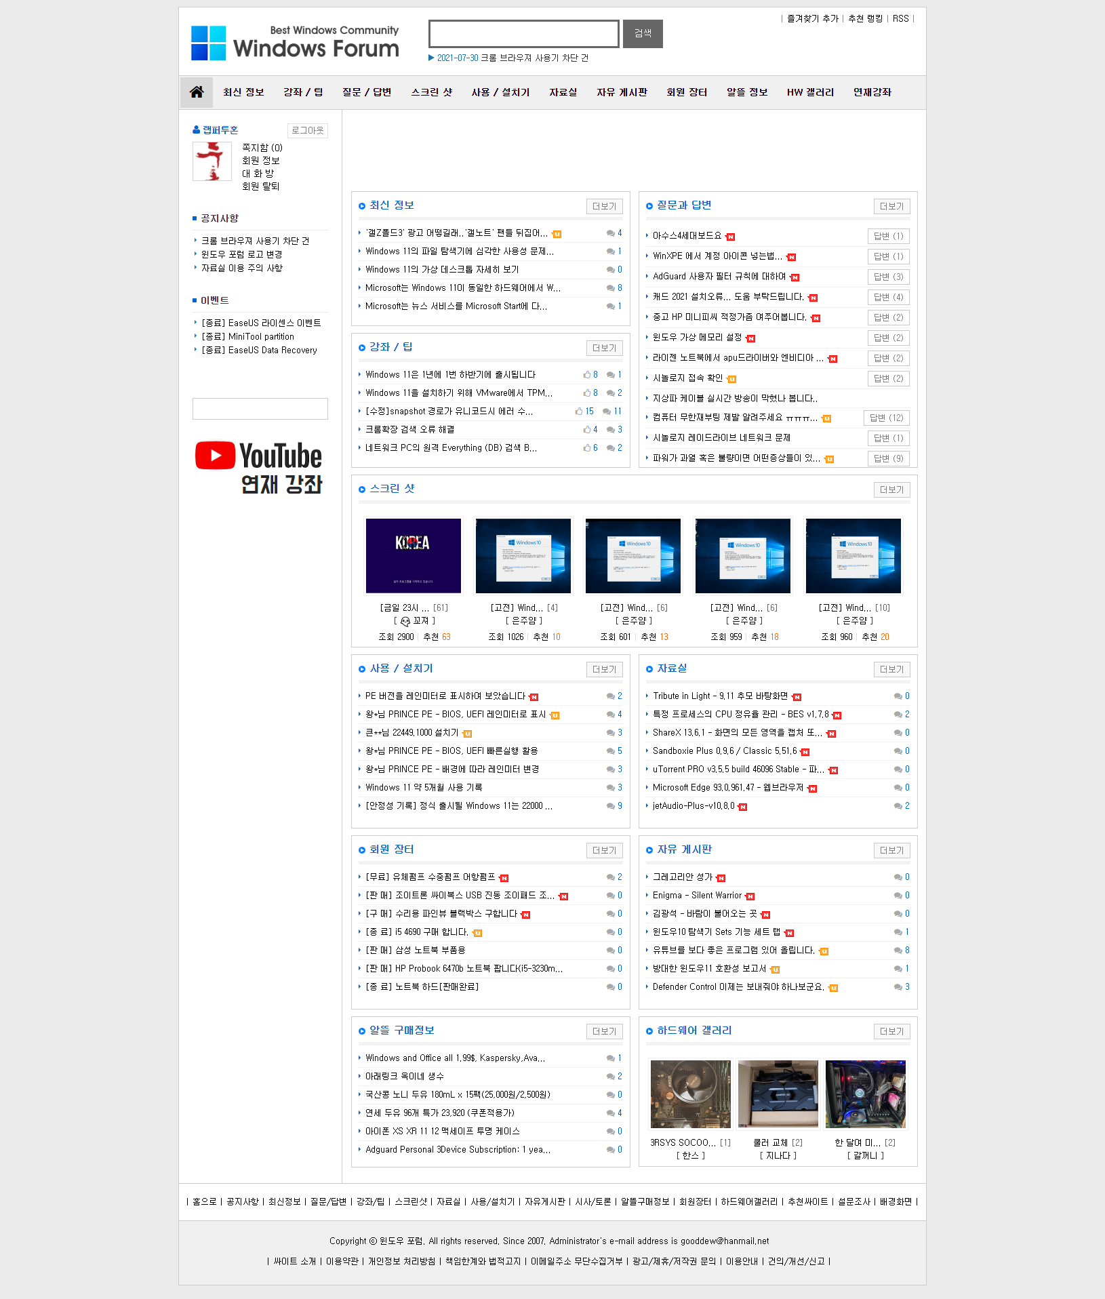
Task: Click thumbs-up icon on 크롬확장 검색 오류 해결
Action: point(587,429)
